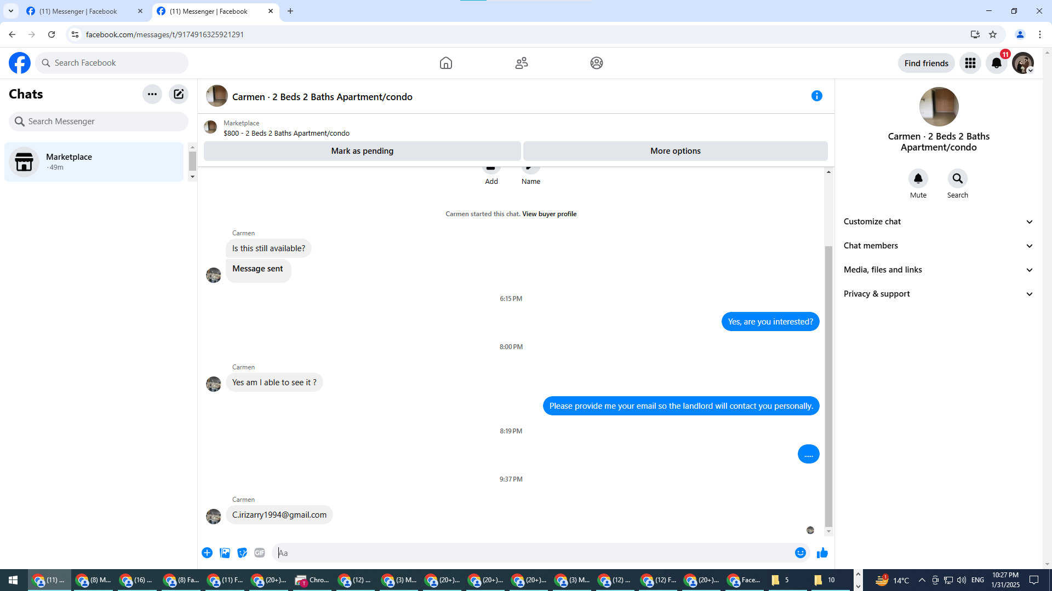Open account profile picture menu

coord(1023,63)
